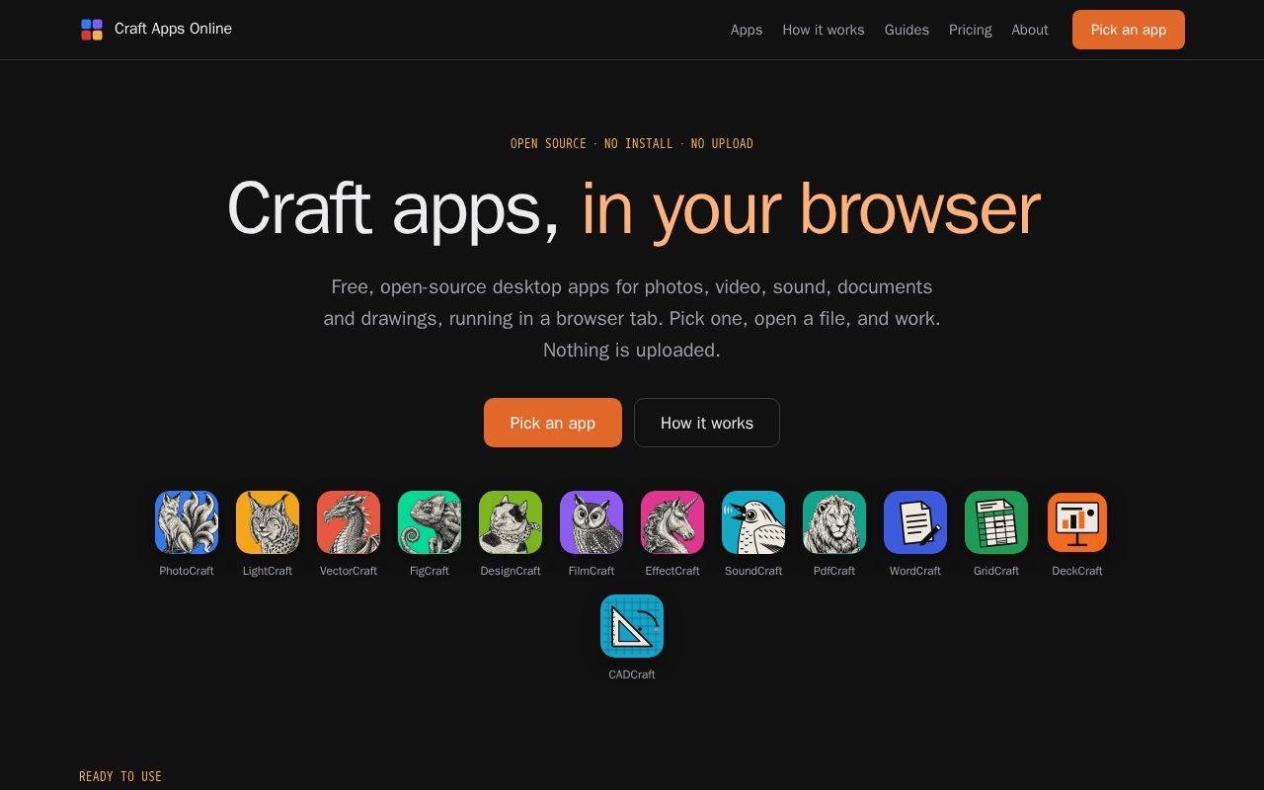Click the DeckCraft label text
The image size is (1264, 790).
[x=1077, y=571]
